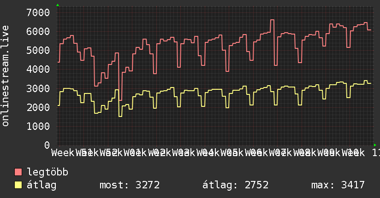The image size is (380, 198).
Task: Click the 7000 y-axis label
Action: [38, 12]
